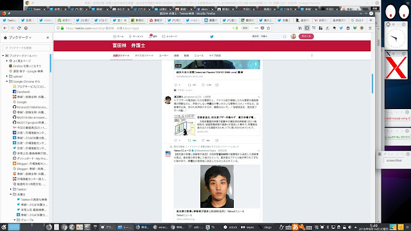This screenshot has width=411, height=231.
Task: Open the Google bookmark in sidebar
Action: [x=20, y=102]
